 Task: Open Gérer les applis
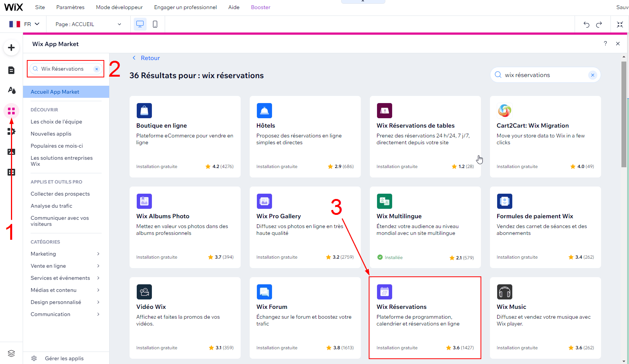[64, 358]
